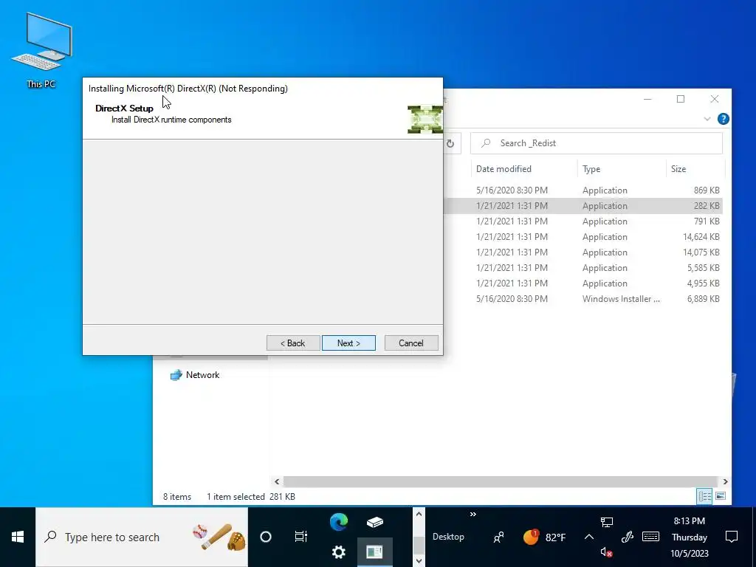Open Windows Ink Workspace pen icon
This screenshot has width=756, height=567.
(627, 537)
